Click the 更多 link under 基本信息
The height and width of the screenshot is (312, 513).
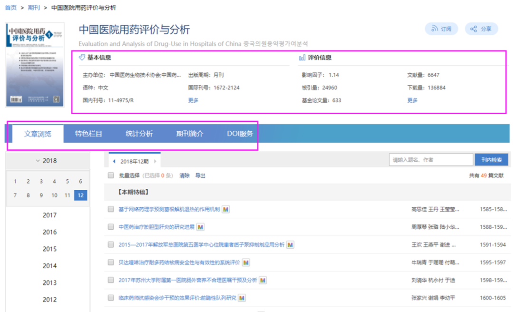[x=193, y=101]
